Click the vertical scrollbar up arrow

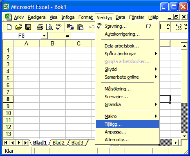(184, 46)
